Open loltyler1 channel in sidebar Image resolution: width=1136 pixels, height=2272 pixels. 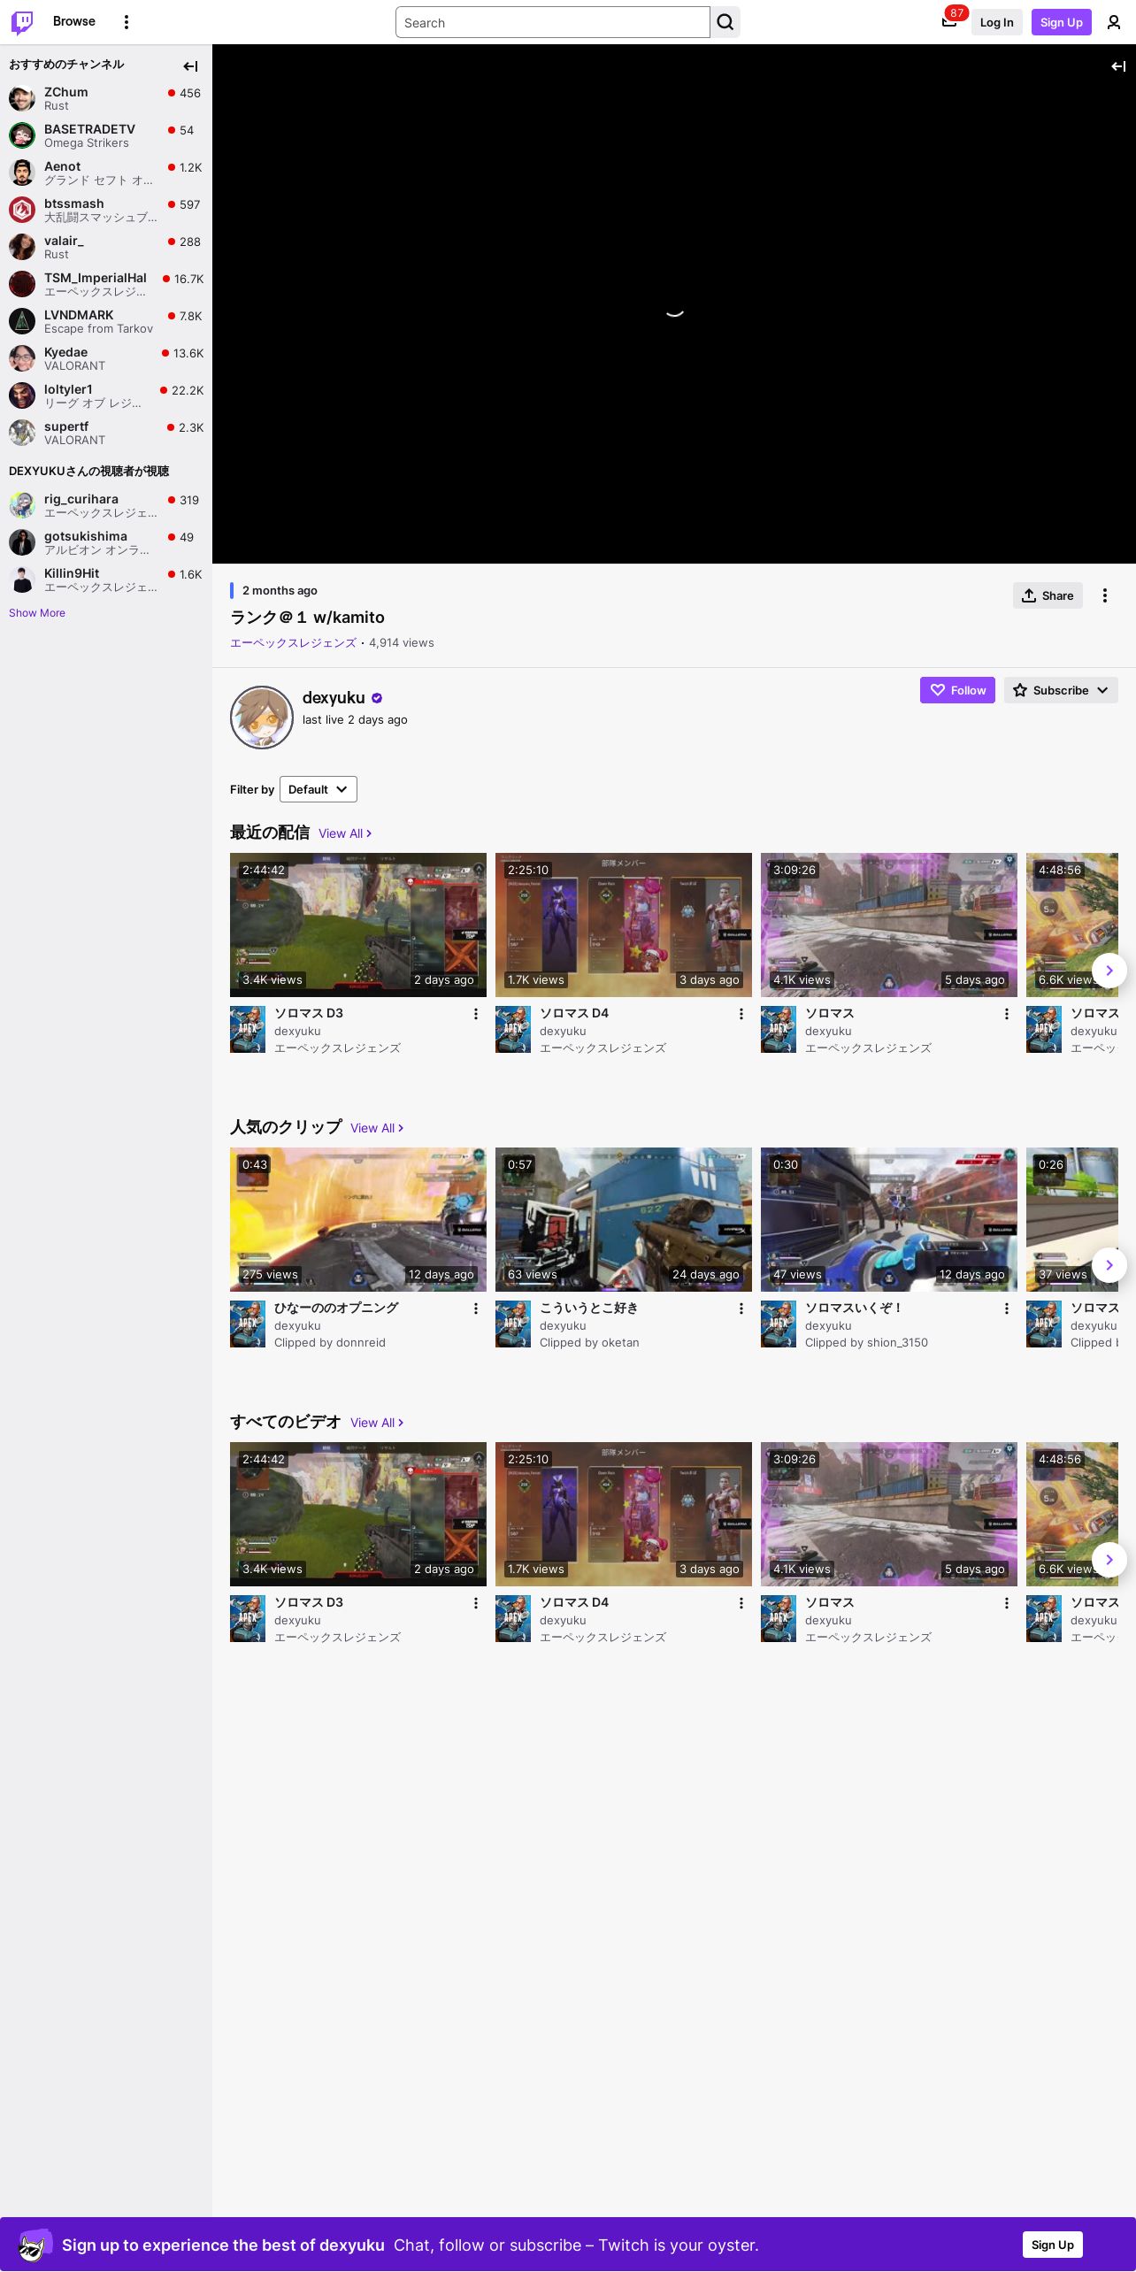pos(106,395)
